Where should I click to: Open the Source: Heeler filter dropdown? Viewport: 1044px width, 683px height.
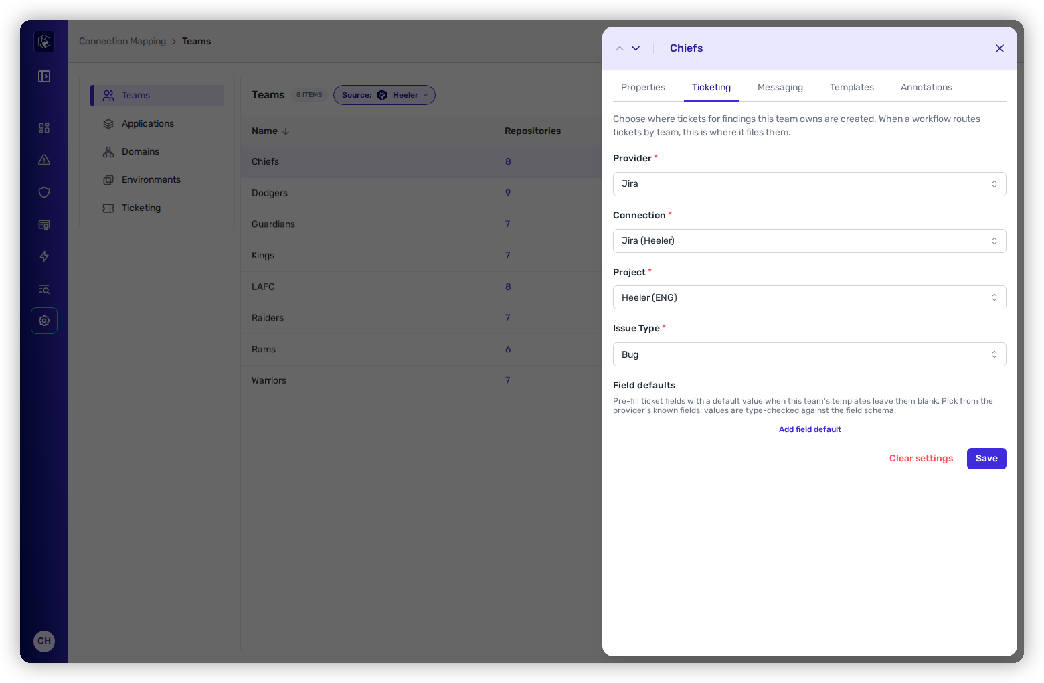pyautogui.click(x=384, y=95)
